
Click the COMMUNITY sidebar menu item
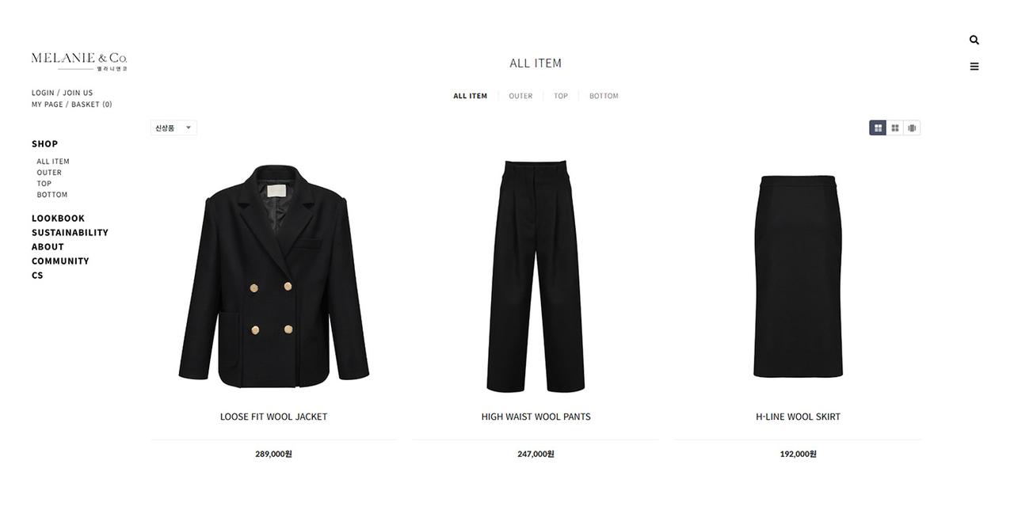coord(60,261)
